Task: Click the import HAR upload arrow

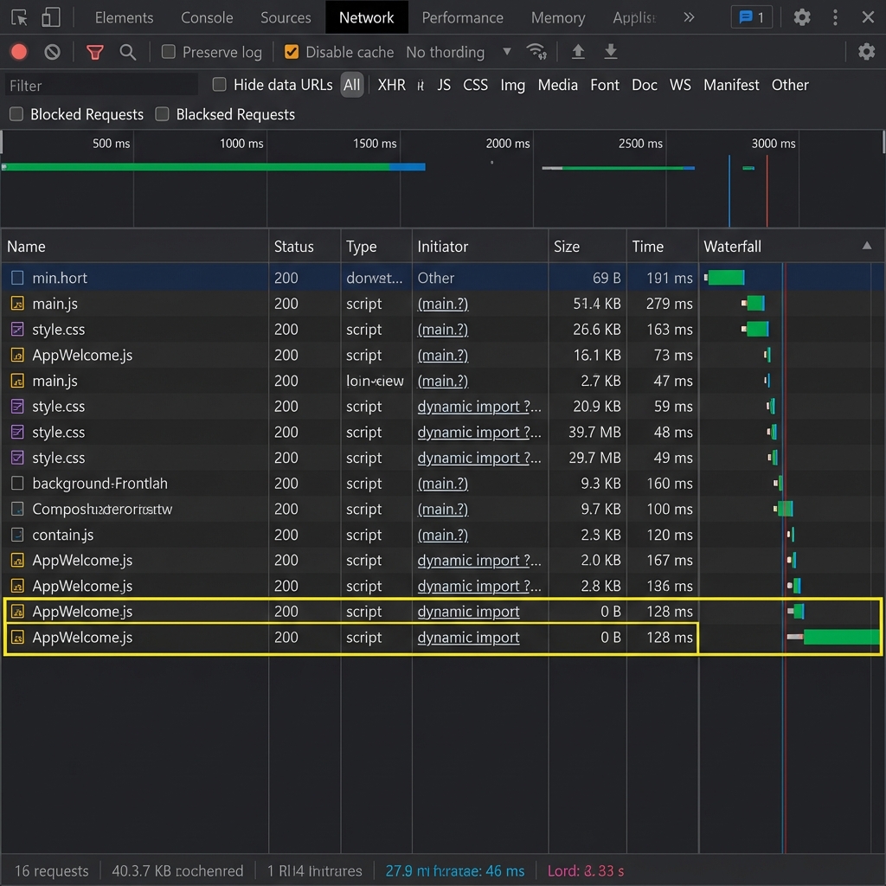Action: coord(578,53)
